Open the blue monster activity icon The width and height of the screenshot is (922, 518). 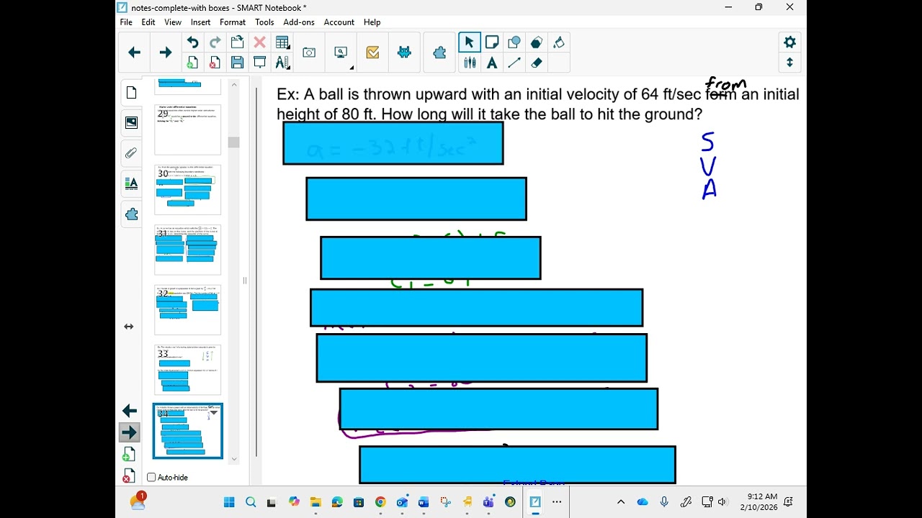coord(404,53)
